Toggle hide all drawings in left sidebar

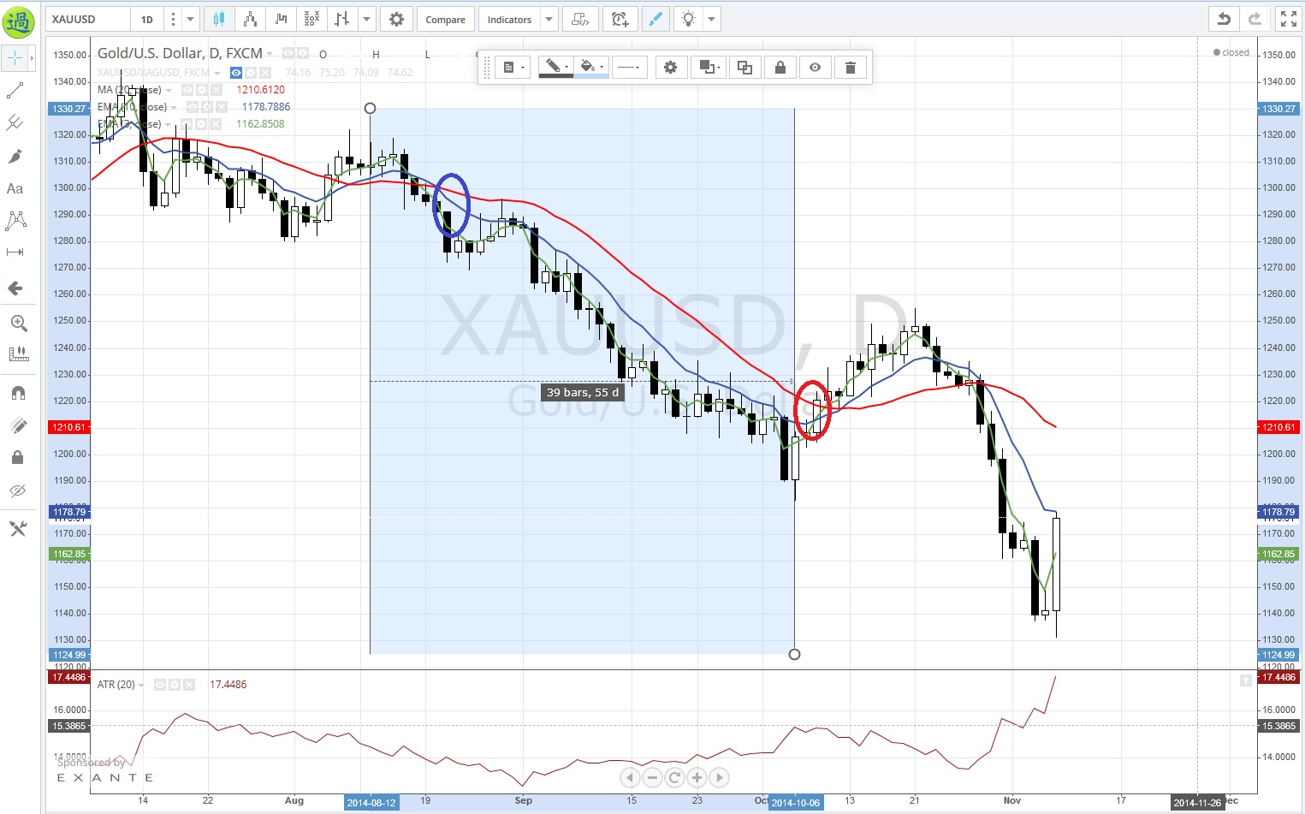(18, 491)
